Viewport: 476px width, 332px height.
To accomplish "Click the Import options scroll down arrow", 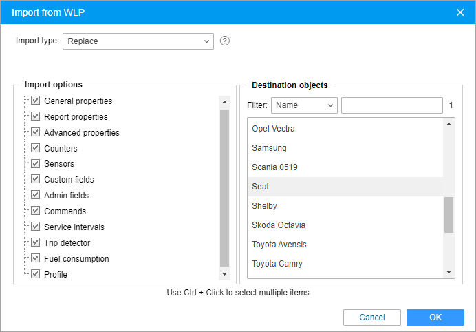I will click(224, 274).
